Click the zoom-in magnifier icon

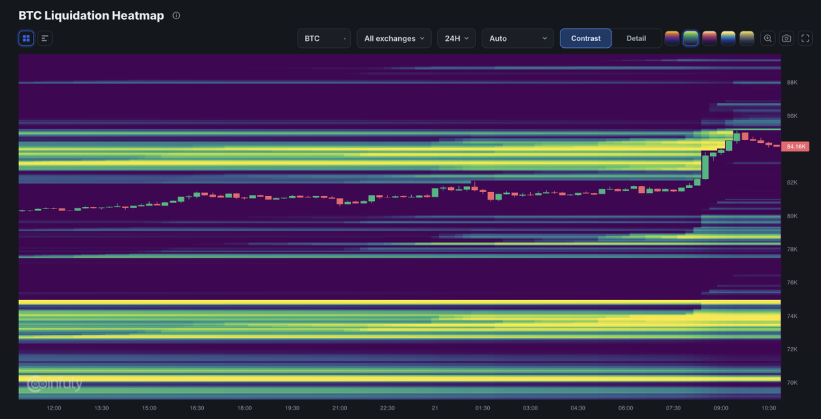coord(768,38)
